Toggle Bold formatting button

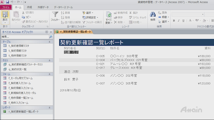[174, 21]
